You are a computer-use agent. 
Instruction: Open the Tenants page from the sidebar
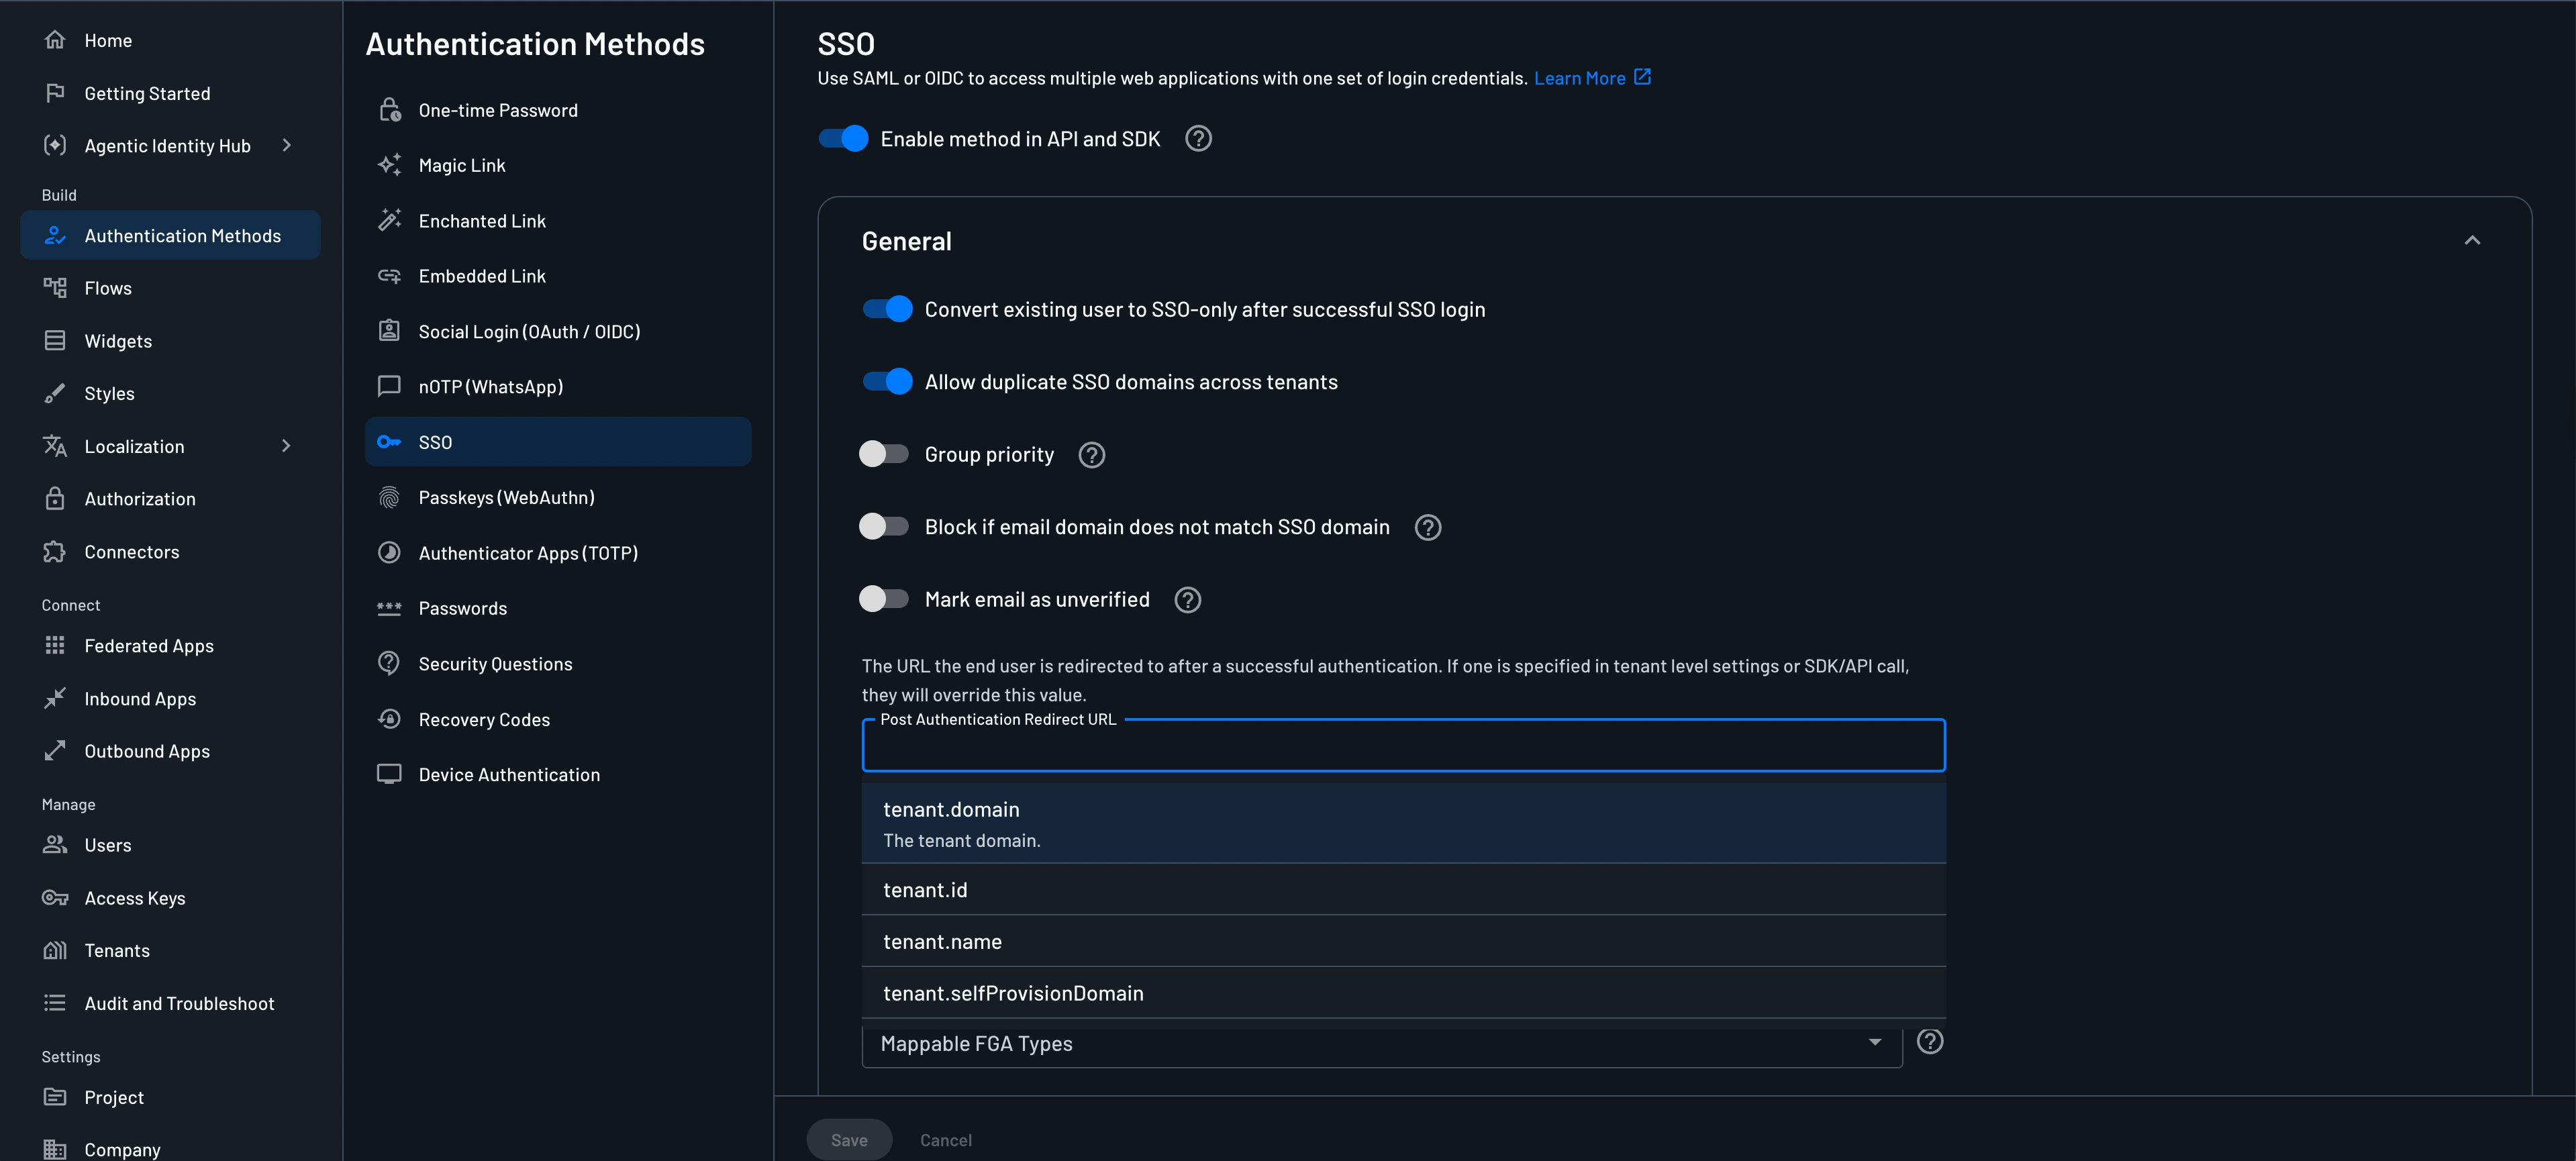click(x=116, y=950)
